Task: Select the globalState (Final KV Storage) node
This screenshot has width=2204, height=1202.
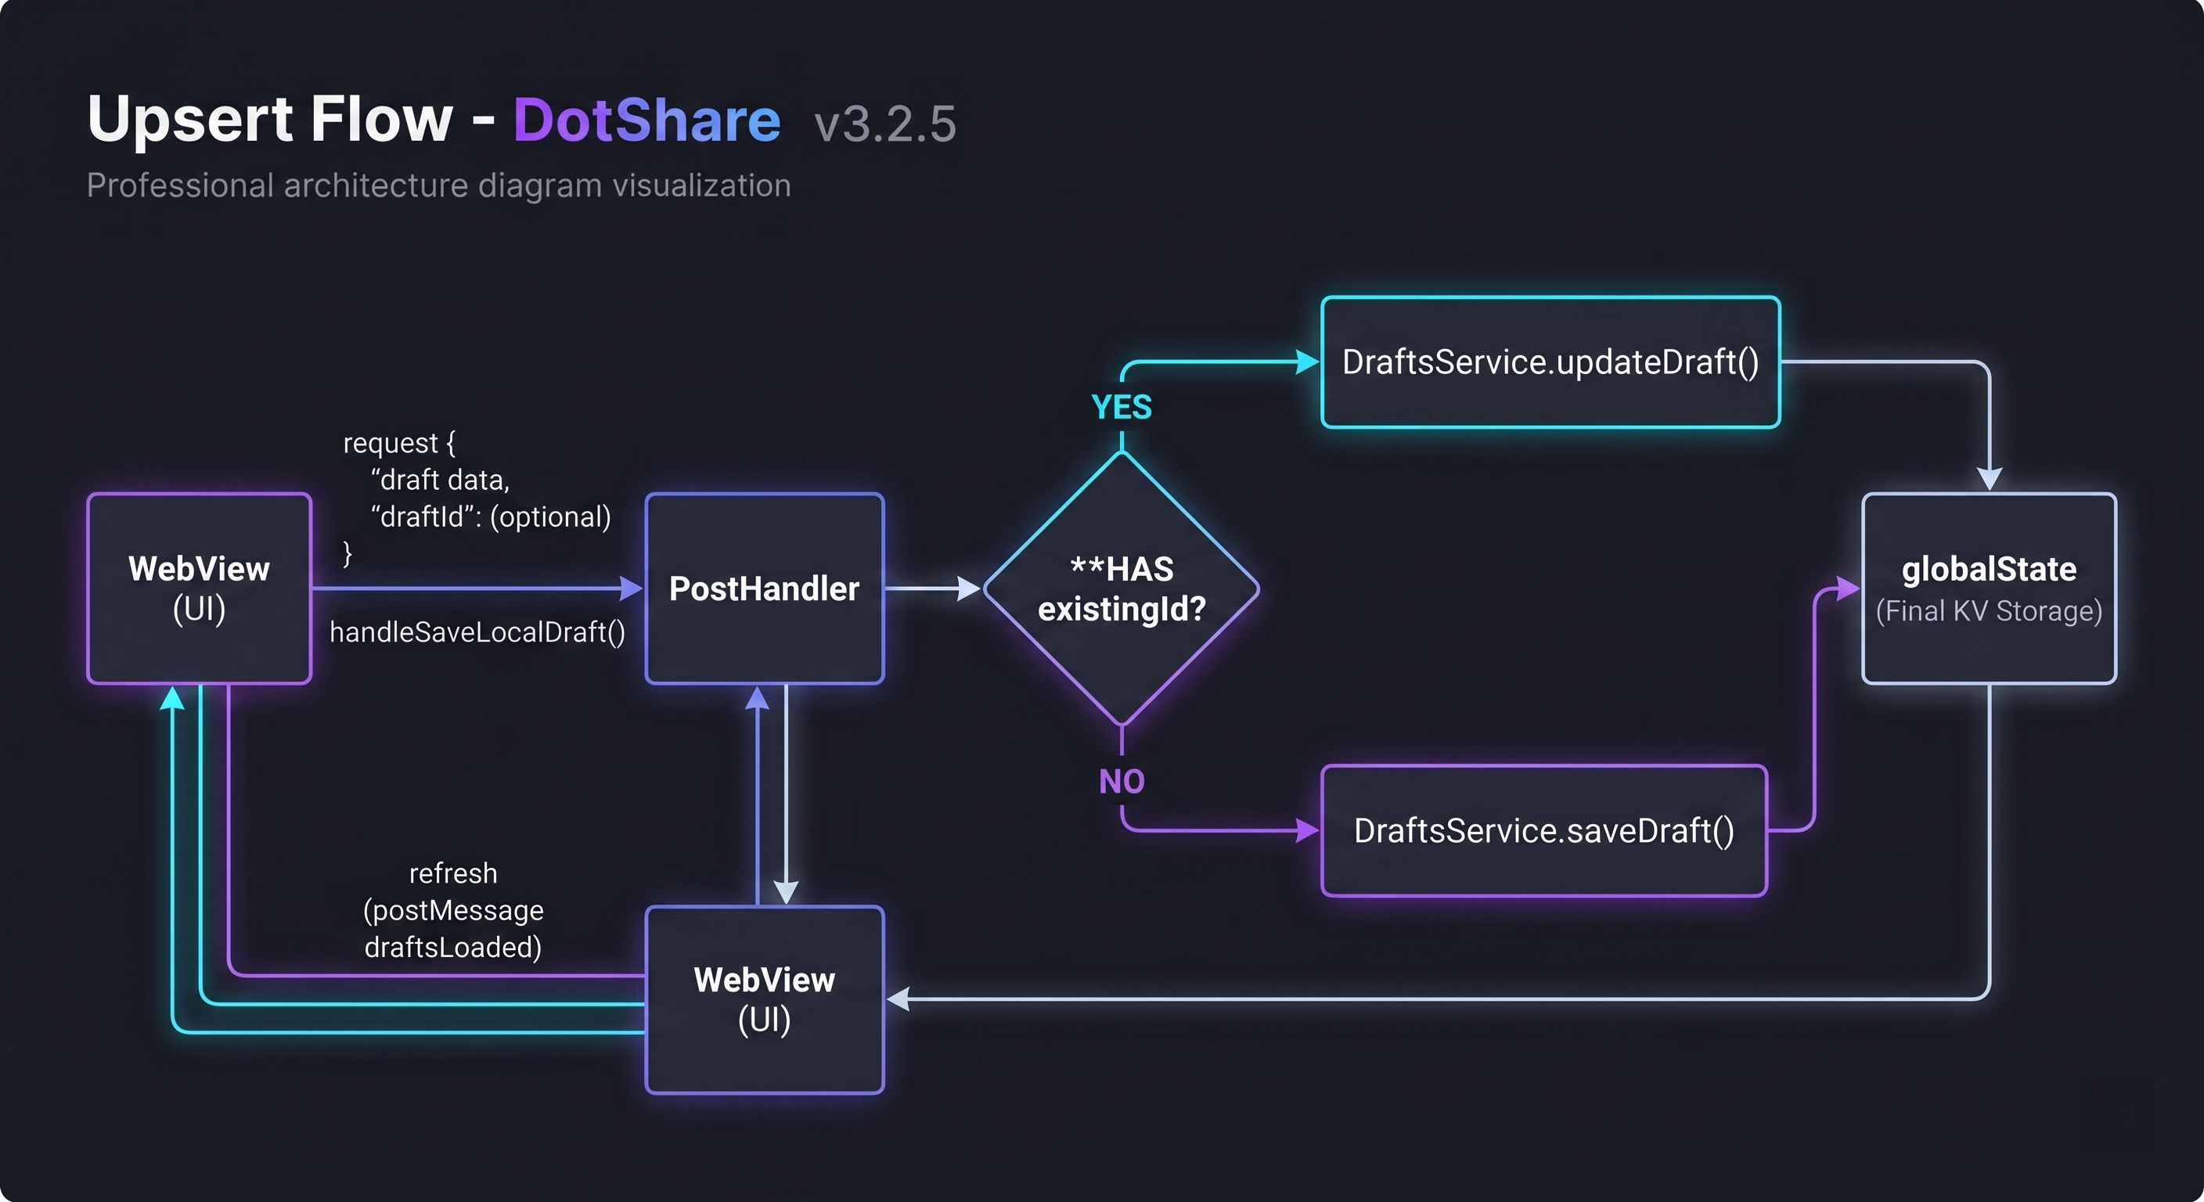Action: point(1989,588)
